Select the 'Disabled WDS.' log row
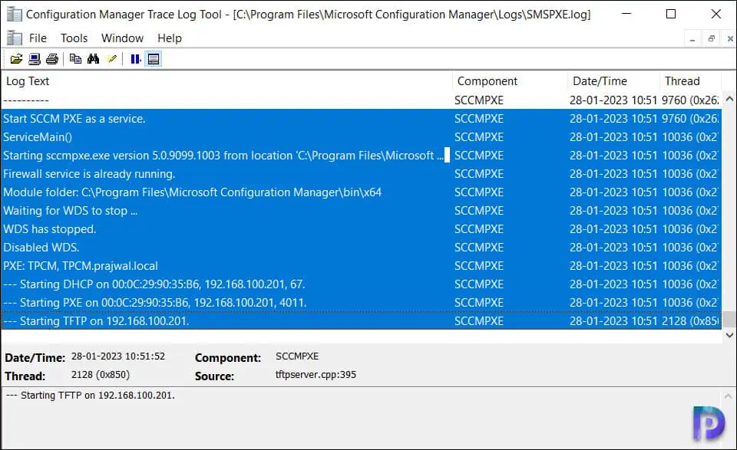Screen dimensions: 737x450 [361, 248]
